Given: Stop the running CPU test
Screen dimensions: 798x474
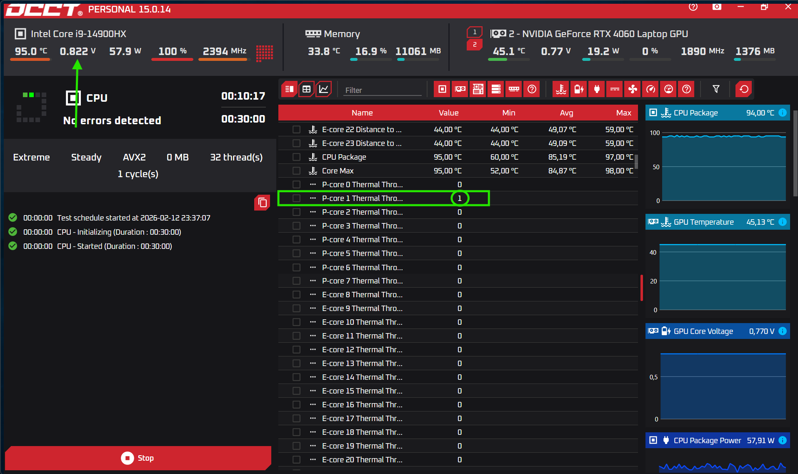Looking at the screenshot, I should pos(138,458).
